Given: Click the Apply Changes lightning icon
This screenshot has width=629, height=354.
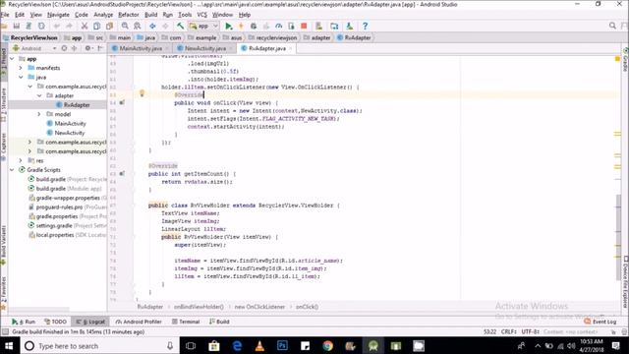Looking at the screenshot, I should point(241,26).
